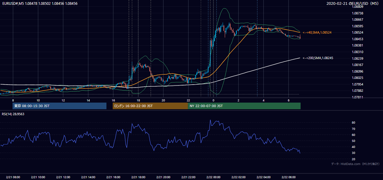Click the bottom date label '2/22 06:00'
This screenshot has width=383, height=180.
[288, 177]
